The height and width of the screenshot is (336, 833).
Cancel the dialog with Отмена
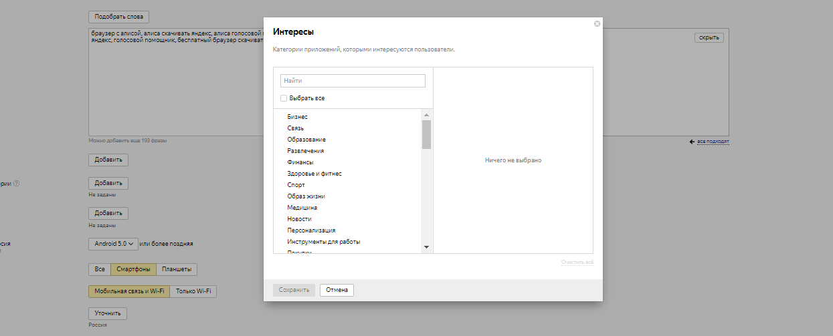(x=337, y=290)
